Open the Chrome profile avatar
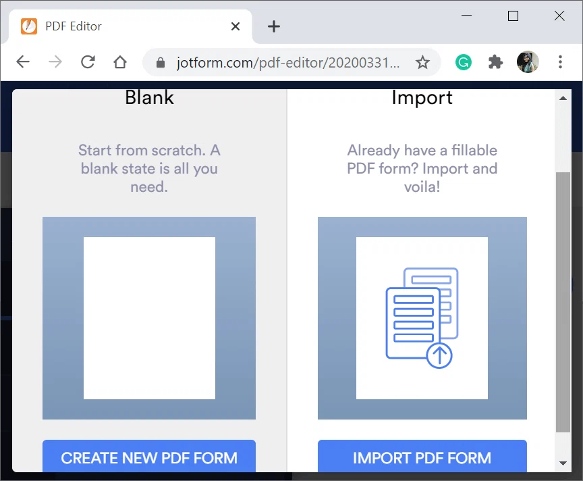The image size is (583, 481). pyautogui.click(x=528, y=61)
